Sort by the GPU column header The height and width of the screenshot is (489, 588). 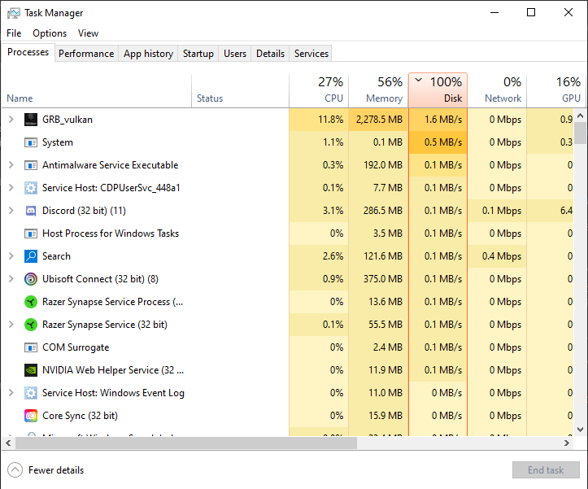pos(556,90)
